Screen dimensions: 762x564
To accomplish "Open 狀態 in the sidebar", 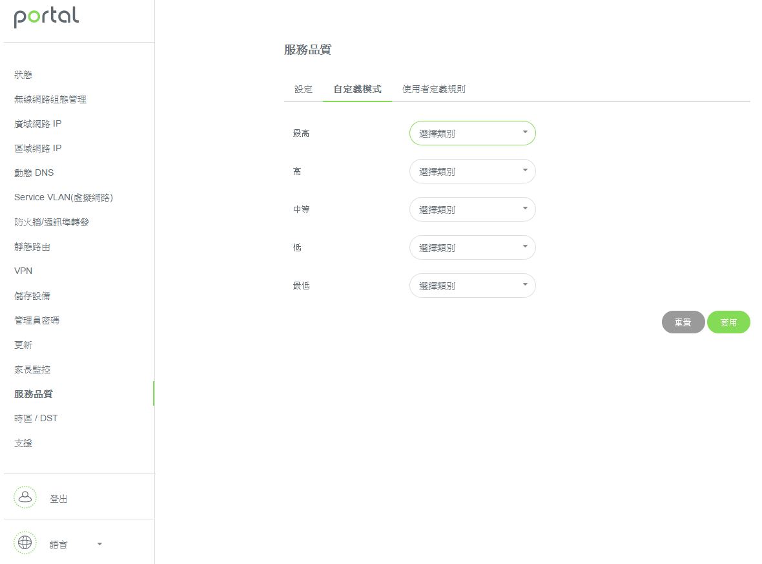I will (x=23, y=75).
